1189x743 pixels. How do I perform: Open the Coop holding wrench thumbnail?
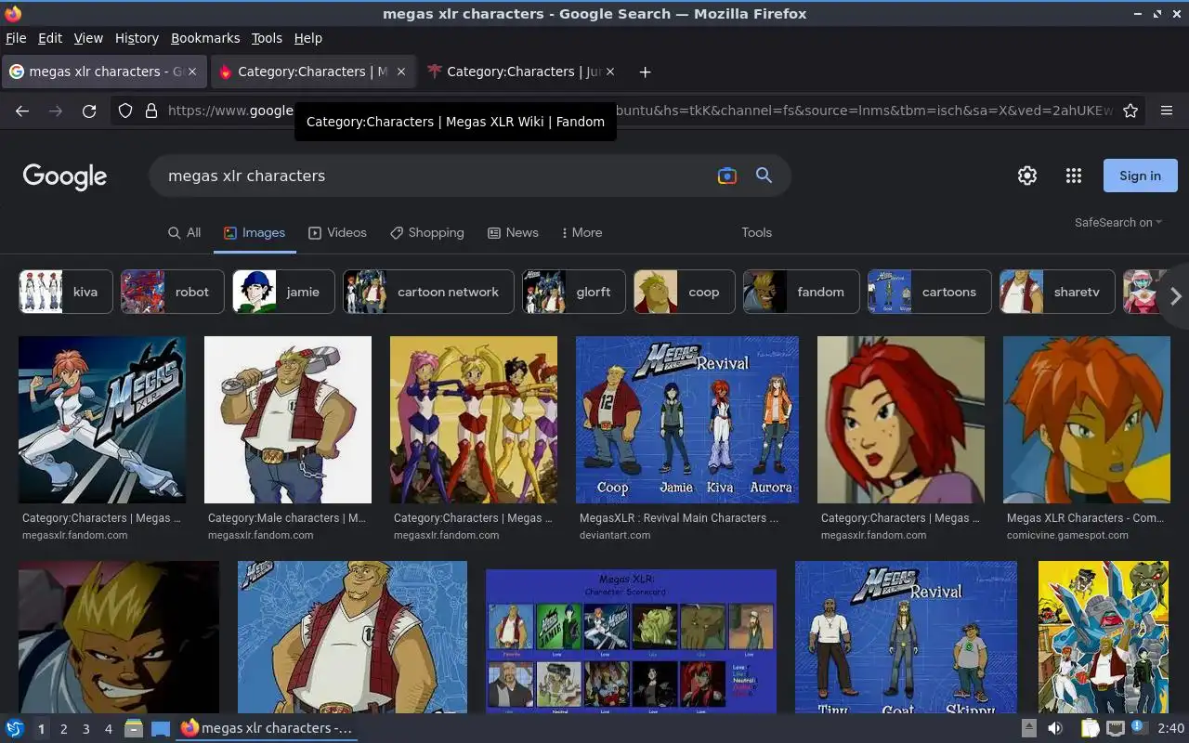288,420
